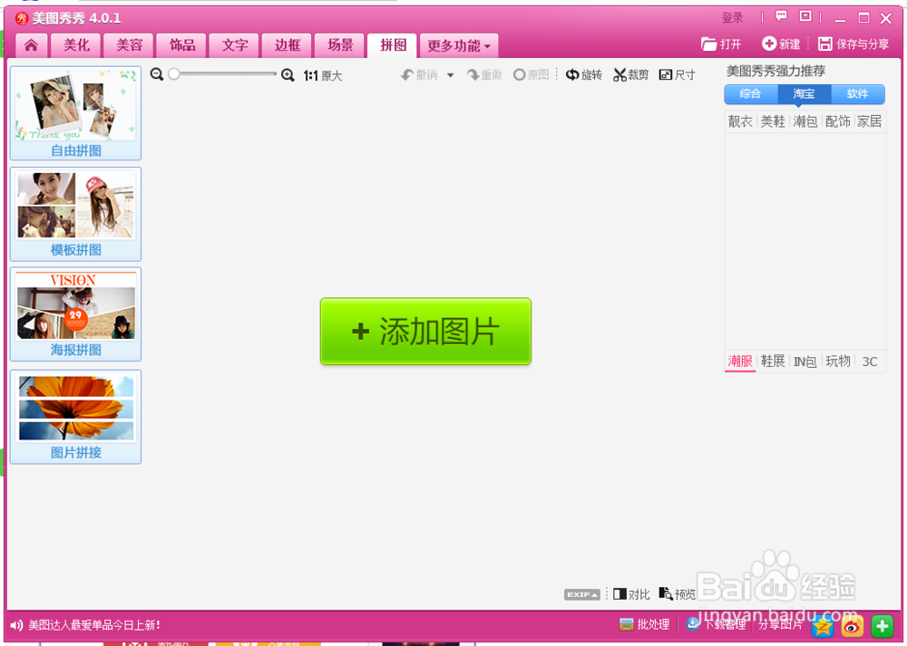
Task: Open 美图达人最爱单品今日上新 notice
Action: pos(94,625)
